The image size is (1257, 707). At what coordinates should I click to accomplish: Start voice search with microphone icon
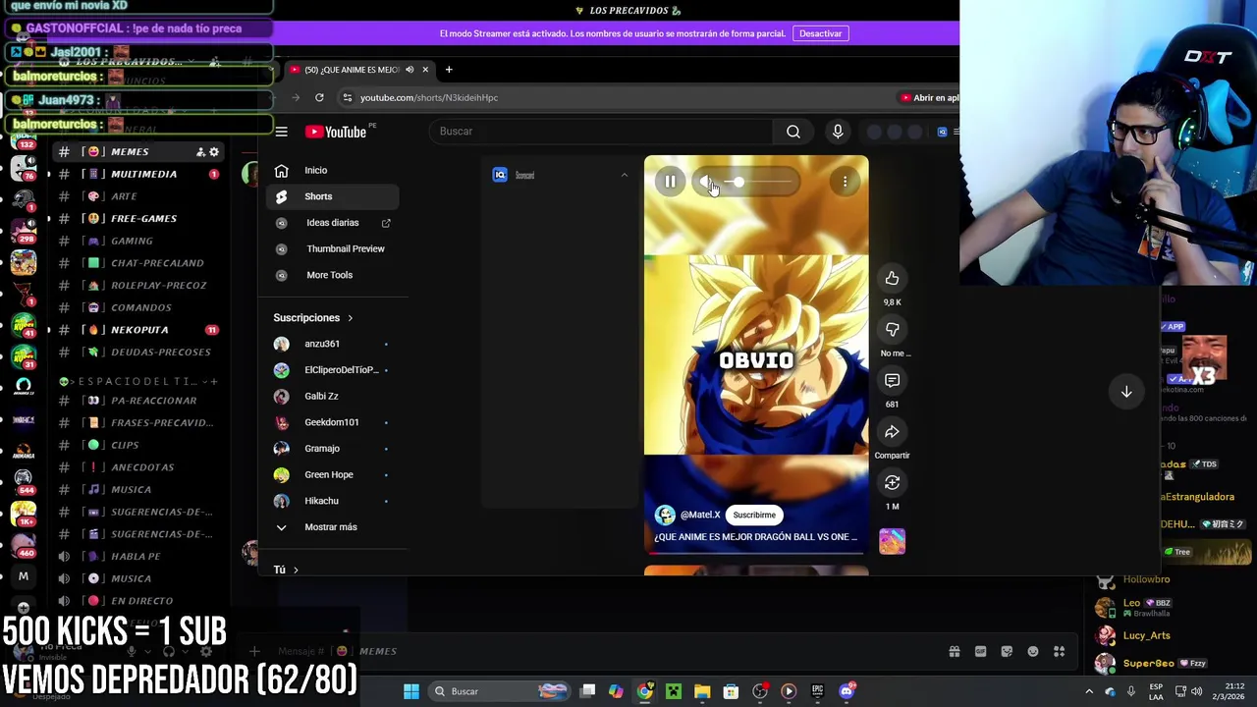(x=838, y=132)
